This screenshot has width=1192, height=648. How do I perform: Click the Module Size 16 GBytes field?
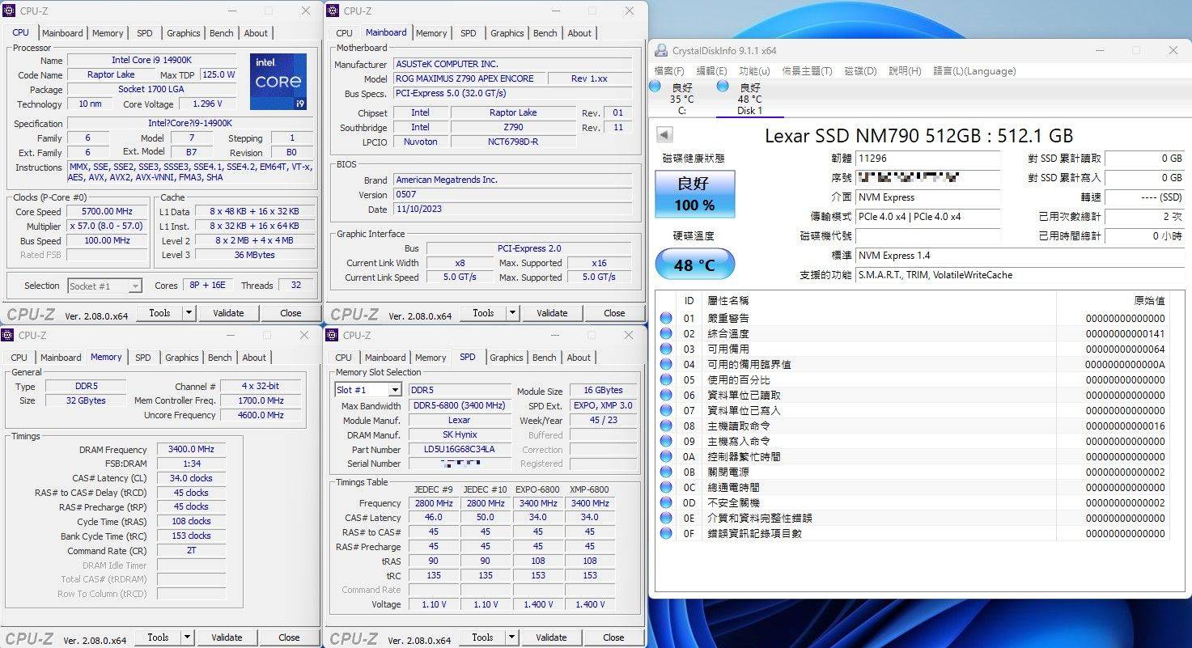(x=603, y=390)
